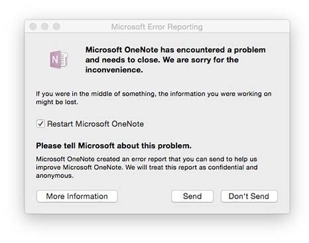Click the 'Please tell Microsoft about this problem' heading
309x243 pixels.
(x=113, y=146)
